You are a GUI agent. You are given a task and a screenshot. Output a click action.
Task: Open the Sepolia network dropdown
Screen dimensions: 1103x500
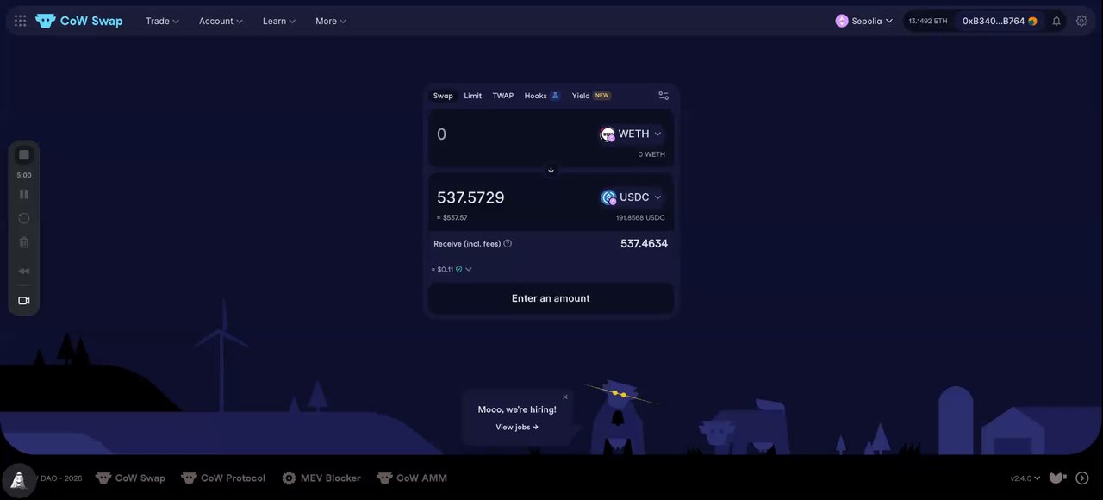coord(864,21)
